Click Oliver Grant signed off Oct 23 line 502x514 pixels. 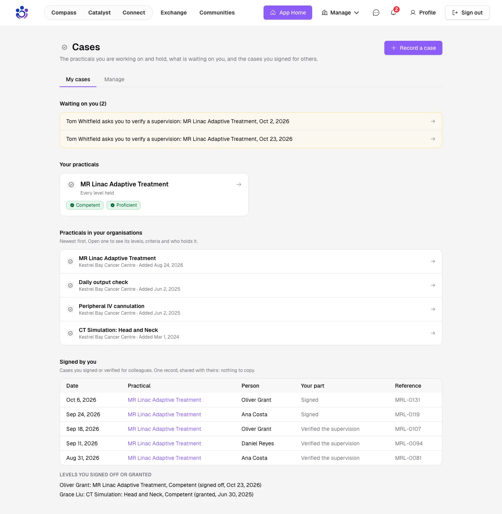click(160, 485)
